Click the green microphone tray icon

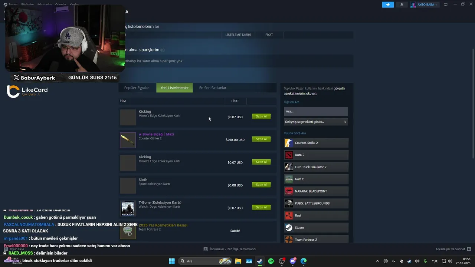point(425,261)
